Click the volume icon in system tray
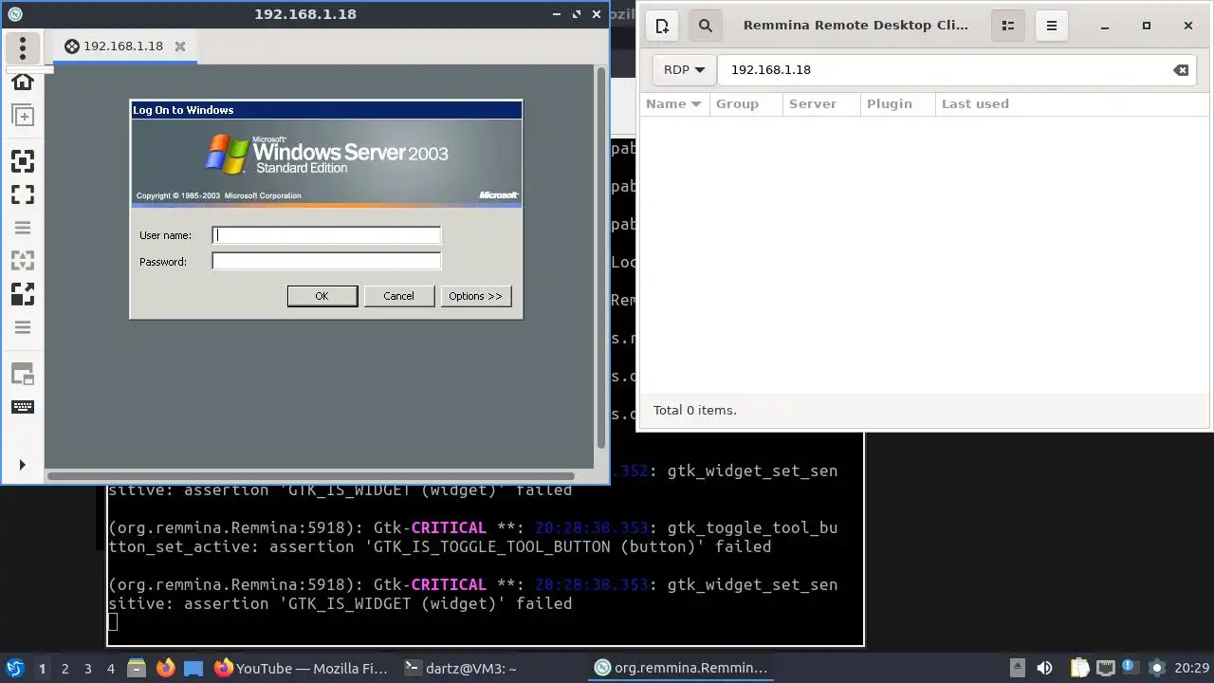 pos(1044,668)
